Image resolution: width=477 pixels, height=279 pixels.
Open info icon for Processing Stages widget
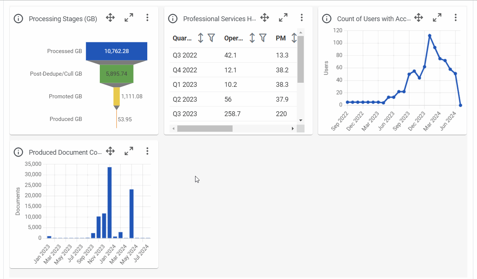coord(18,19)
